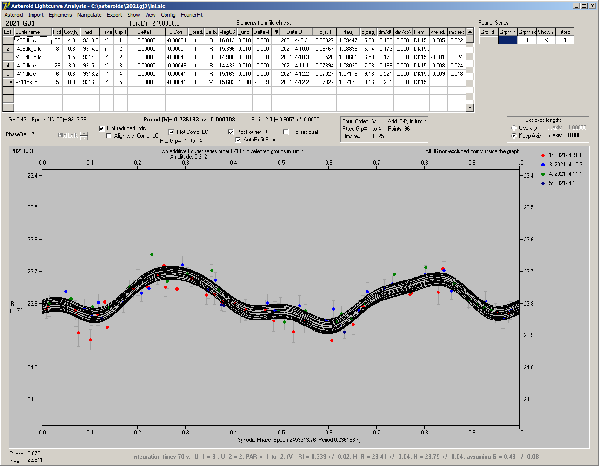The width and height of the screenshot is (599, 466).
Task: Open the Config menu
Action: [x=168, y=15]
